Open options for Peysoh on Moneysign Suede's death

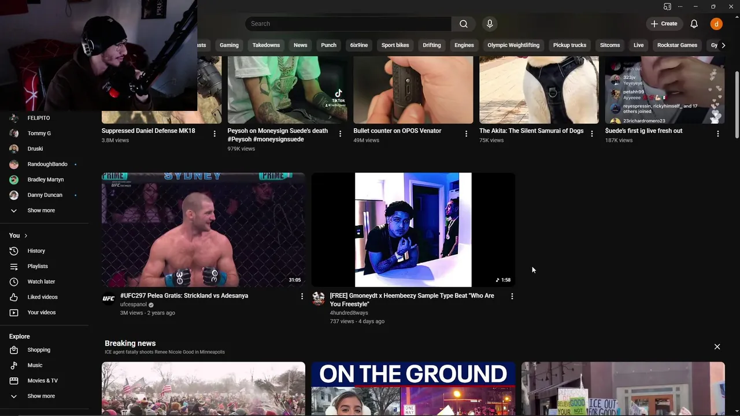coord(340,133)
